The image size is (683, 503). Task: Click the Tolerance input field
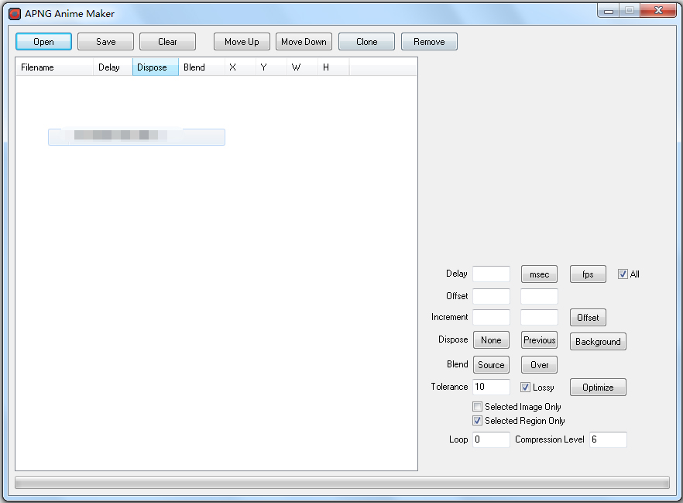pyautogui.click(x=491, y=387)
